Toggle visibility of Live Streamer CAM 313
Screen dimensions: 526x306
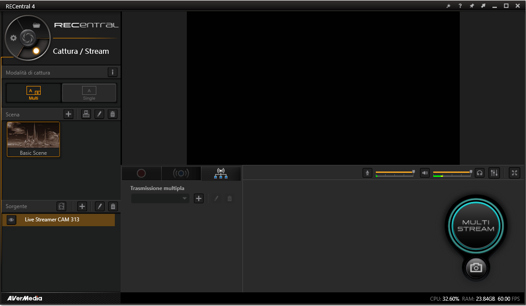pyautogui.click(x=11, y=220)
